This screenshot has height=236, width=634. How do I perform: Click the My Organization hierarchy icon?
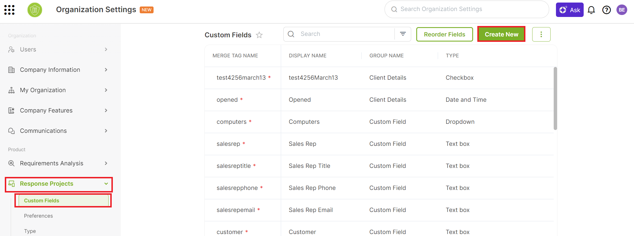11,90
